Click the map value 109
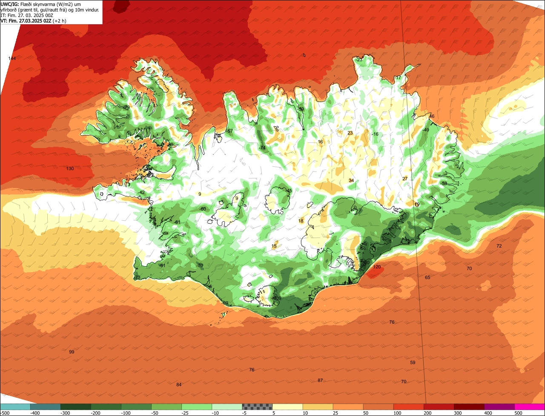 [x=278, y=298]
